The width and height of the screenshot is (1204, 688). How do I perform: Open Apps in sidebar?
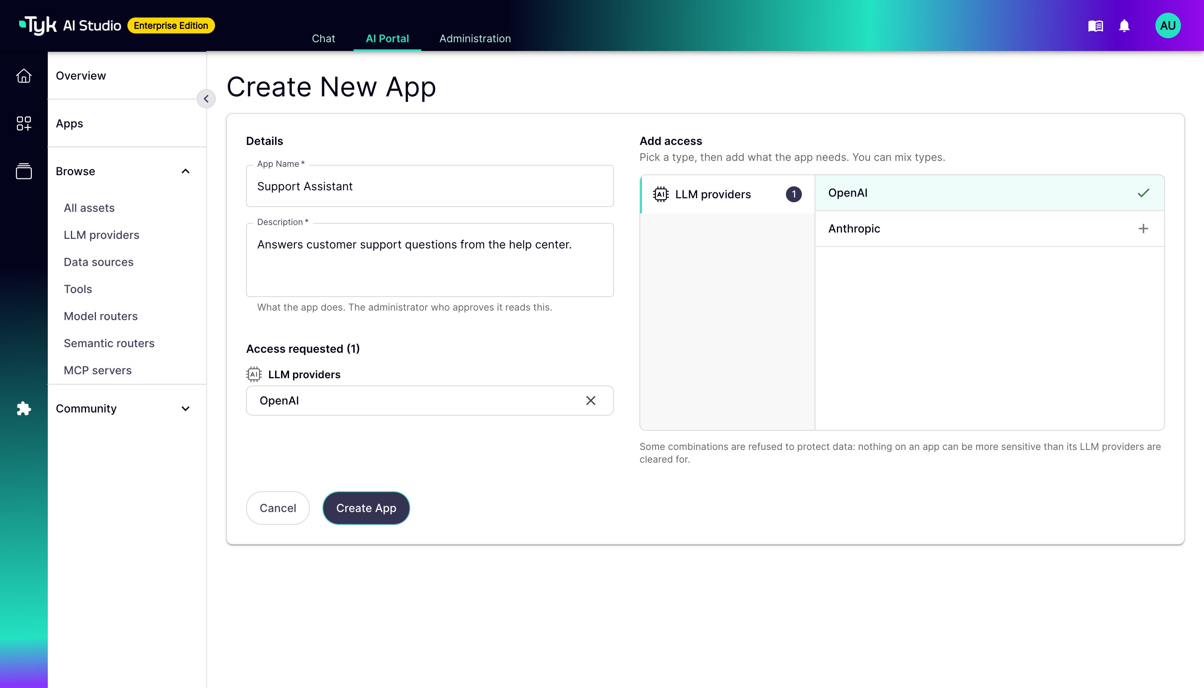69,123
